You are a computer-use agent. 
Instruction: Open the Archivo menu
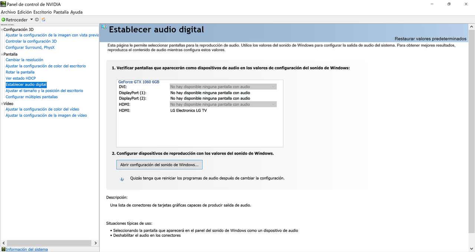pos(8,12)
